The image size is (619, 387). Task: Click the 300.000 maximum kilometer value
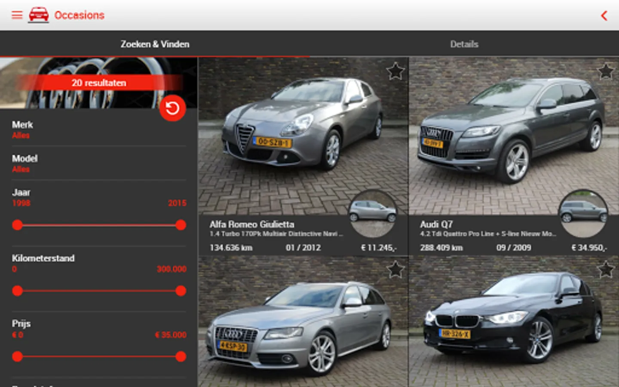(172, 269)
